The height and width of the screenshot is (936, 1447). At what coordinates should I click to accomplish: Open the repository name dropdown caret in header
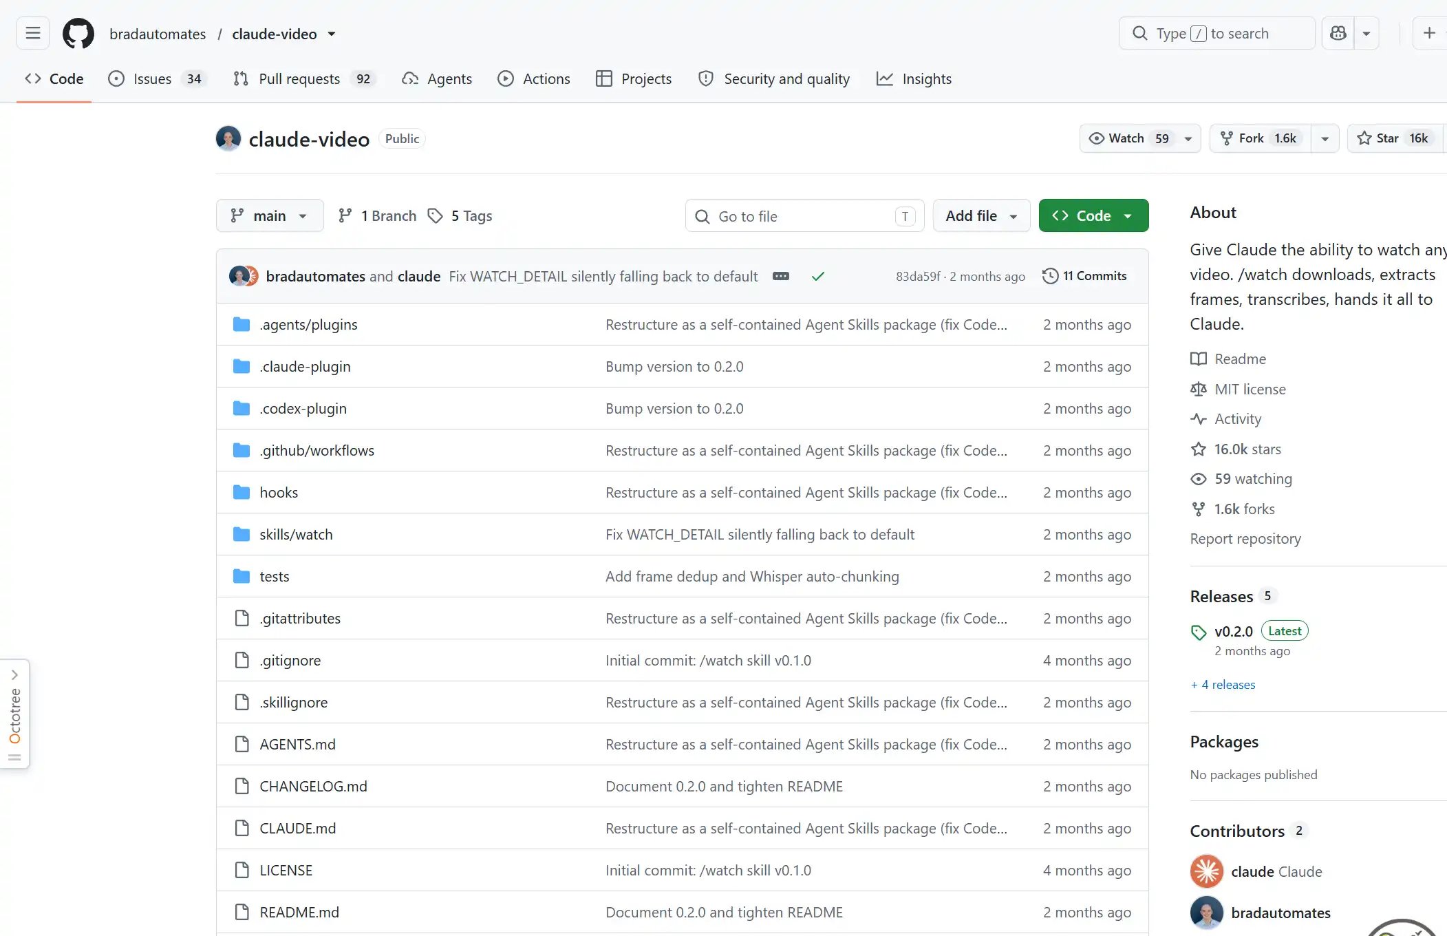click(x=332, y=34)
